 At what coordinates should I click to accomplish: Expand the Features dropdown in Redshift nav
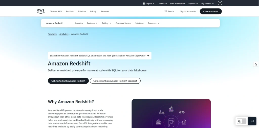tap(92, 23)
